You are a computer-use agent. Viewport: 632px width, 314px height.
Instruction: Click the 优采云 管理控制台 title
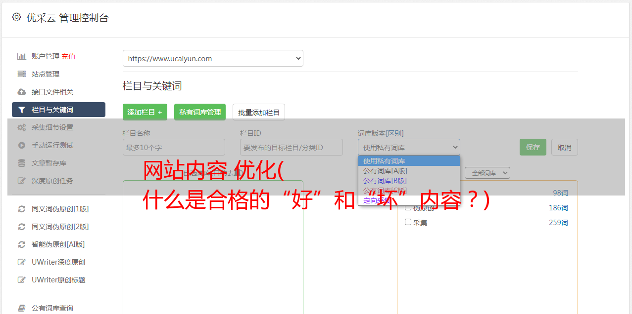[67, 18]
